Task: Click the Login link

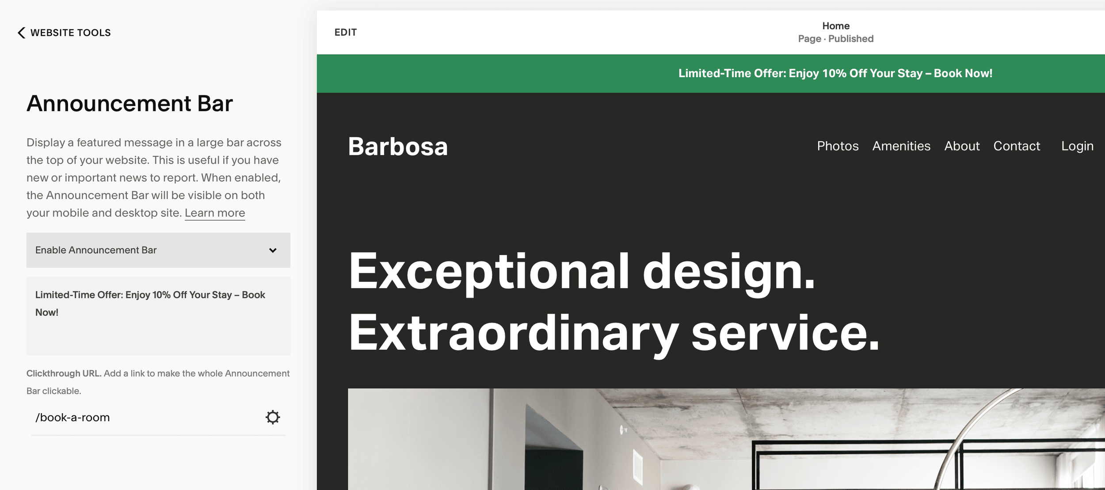Action: pos(1077,146)
